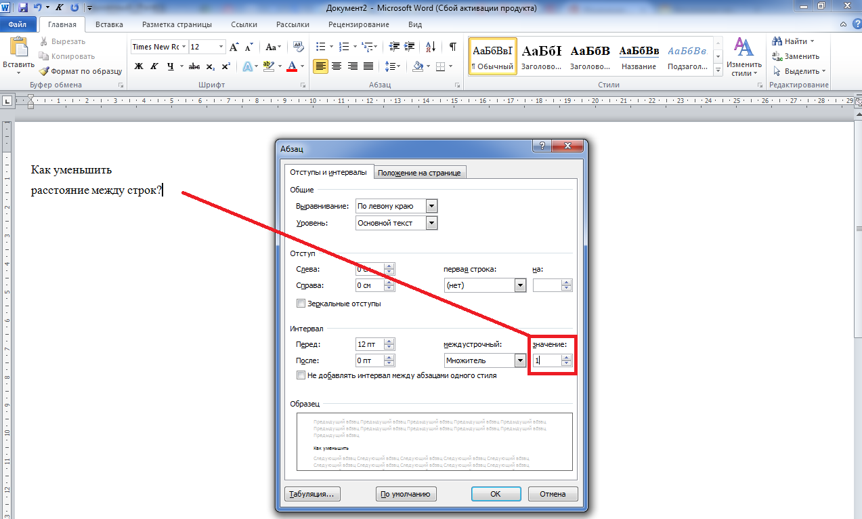
Task: Open Изменить стили menu
Action: tap(744, 57)
